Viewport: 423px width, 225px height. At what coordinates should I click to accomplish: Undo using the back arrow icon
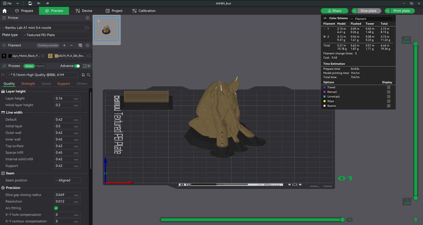pyautogui.click(x=39, y=3)
